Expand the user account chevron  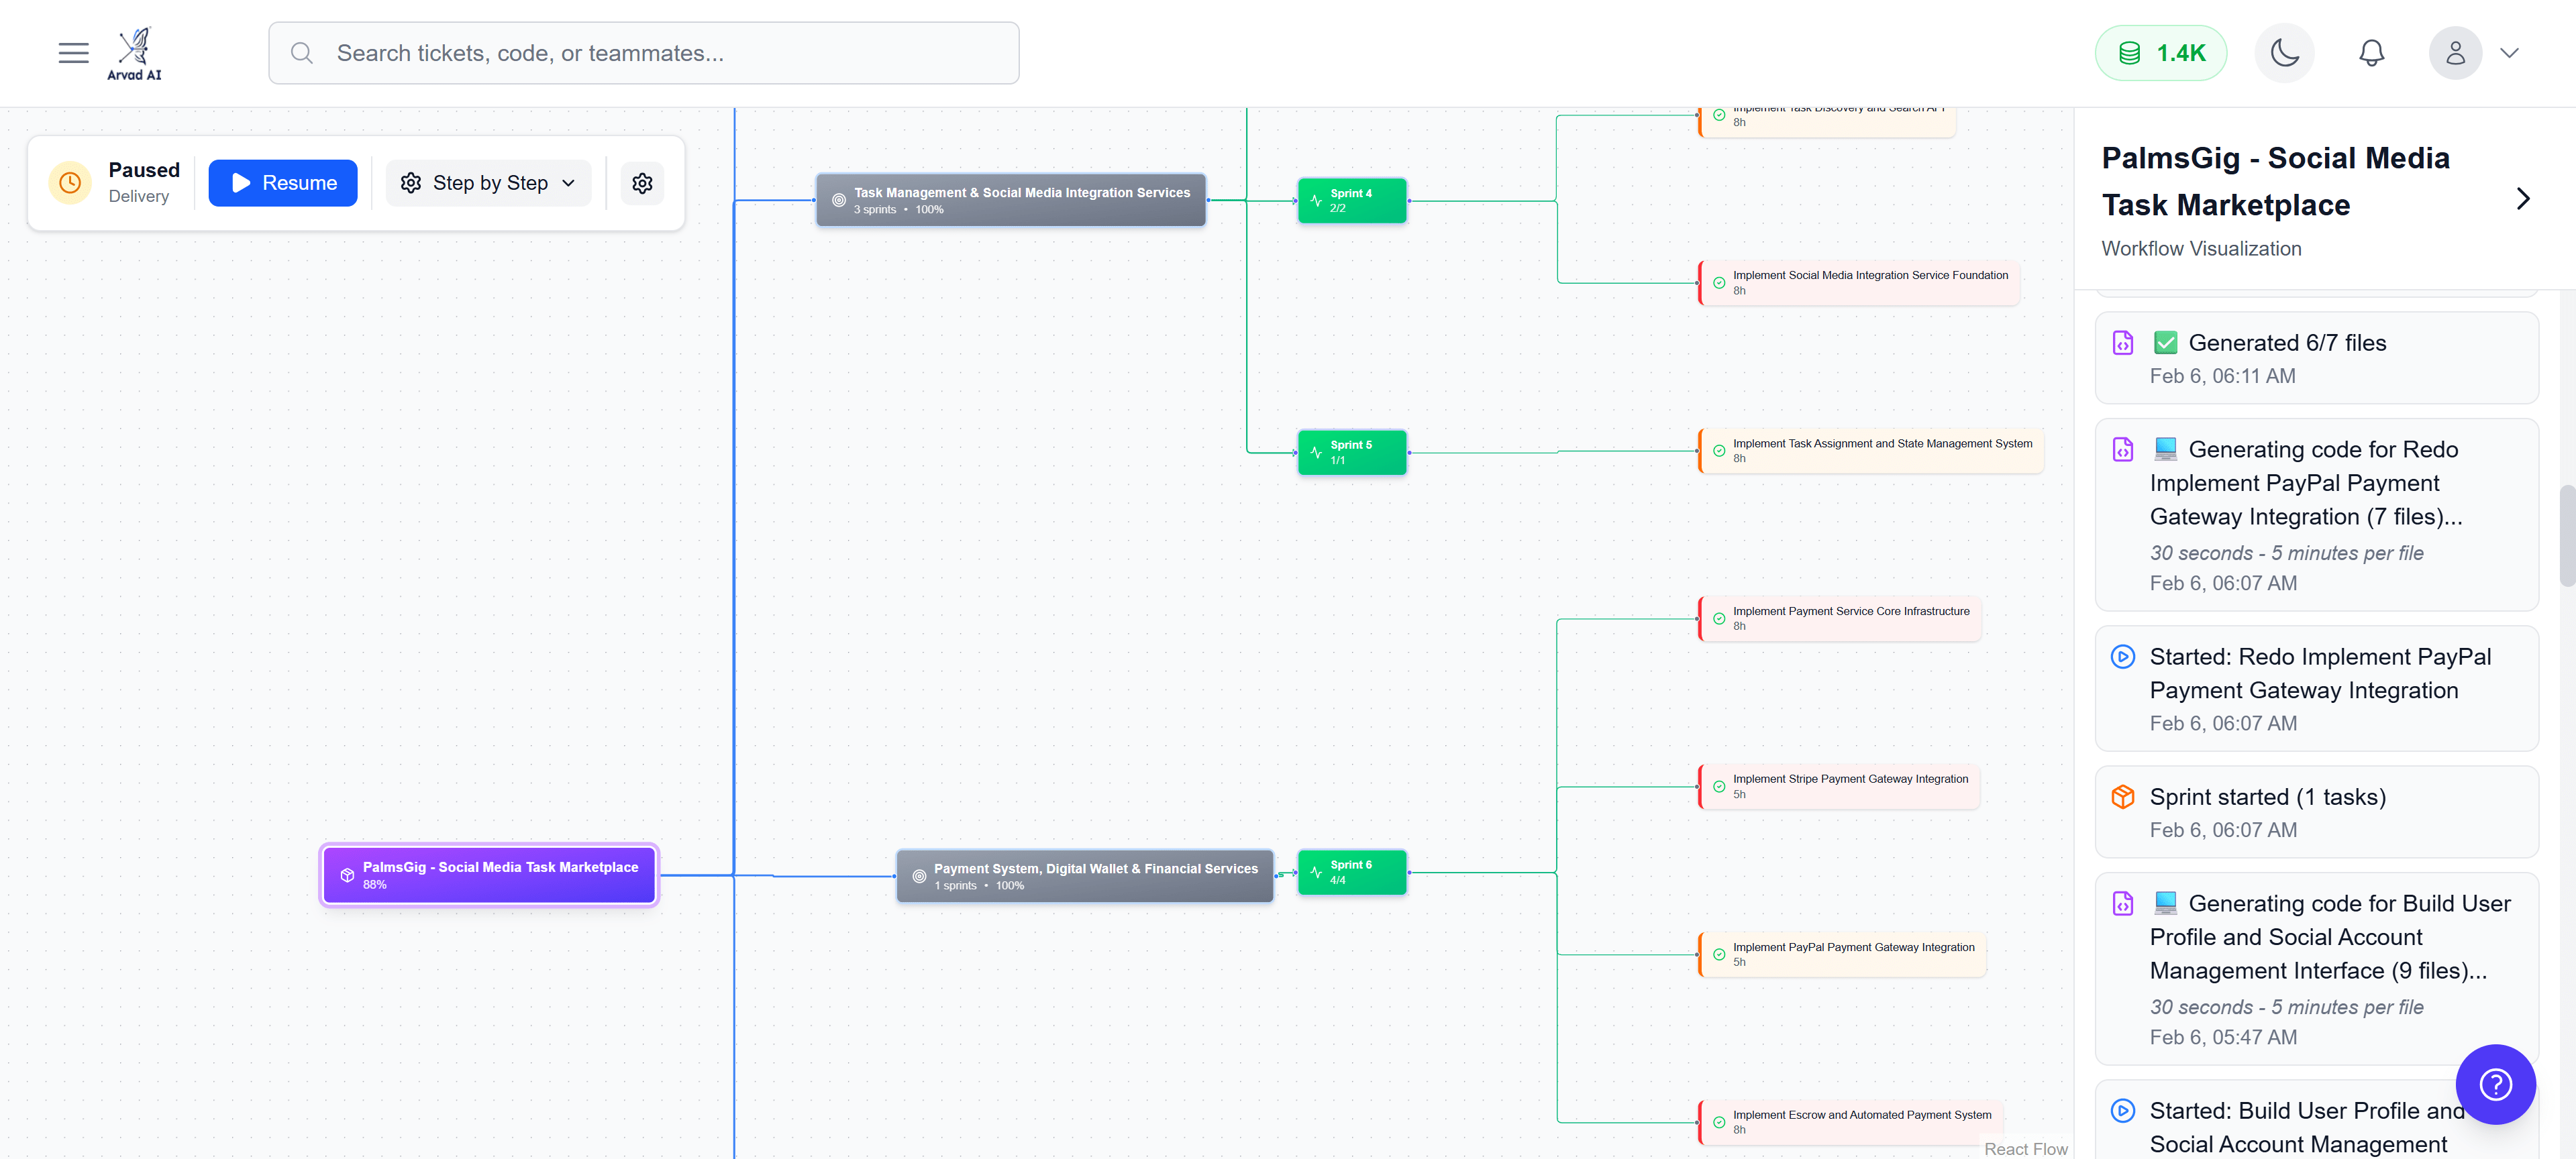(x=2509, y=53)
